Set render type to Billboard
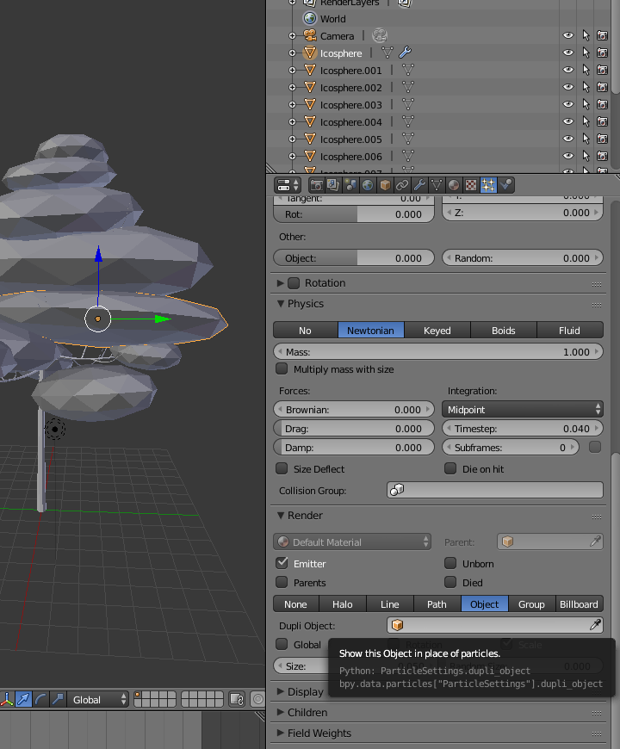The width and height of the screenshot is (620, 749). pyautogui.click(x=579, y=604)
